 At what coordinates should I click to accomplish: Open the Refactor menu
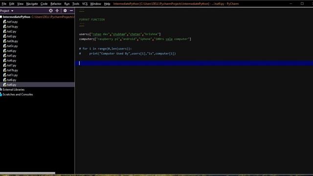click(56, 4)
